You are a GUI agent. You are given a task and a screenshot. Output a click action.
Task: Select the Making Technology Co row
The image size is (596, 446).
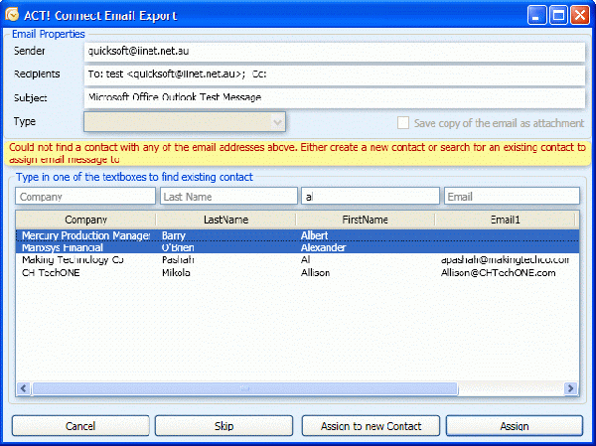[297, 260]
